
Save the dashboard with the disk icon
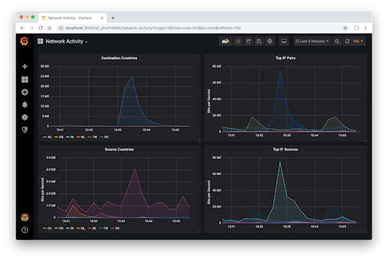259,41
